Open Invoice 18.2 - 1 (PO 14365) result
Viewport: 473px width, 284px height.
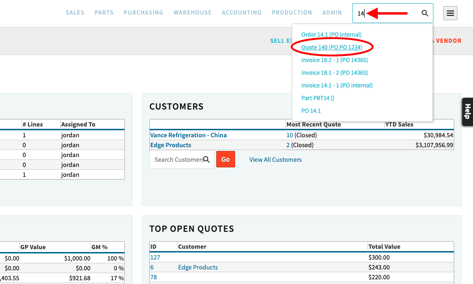pos(334,60)
